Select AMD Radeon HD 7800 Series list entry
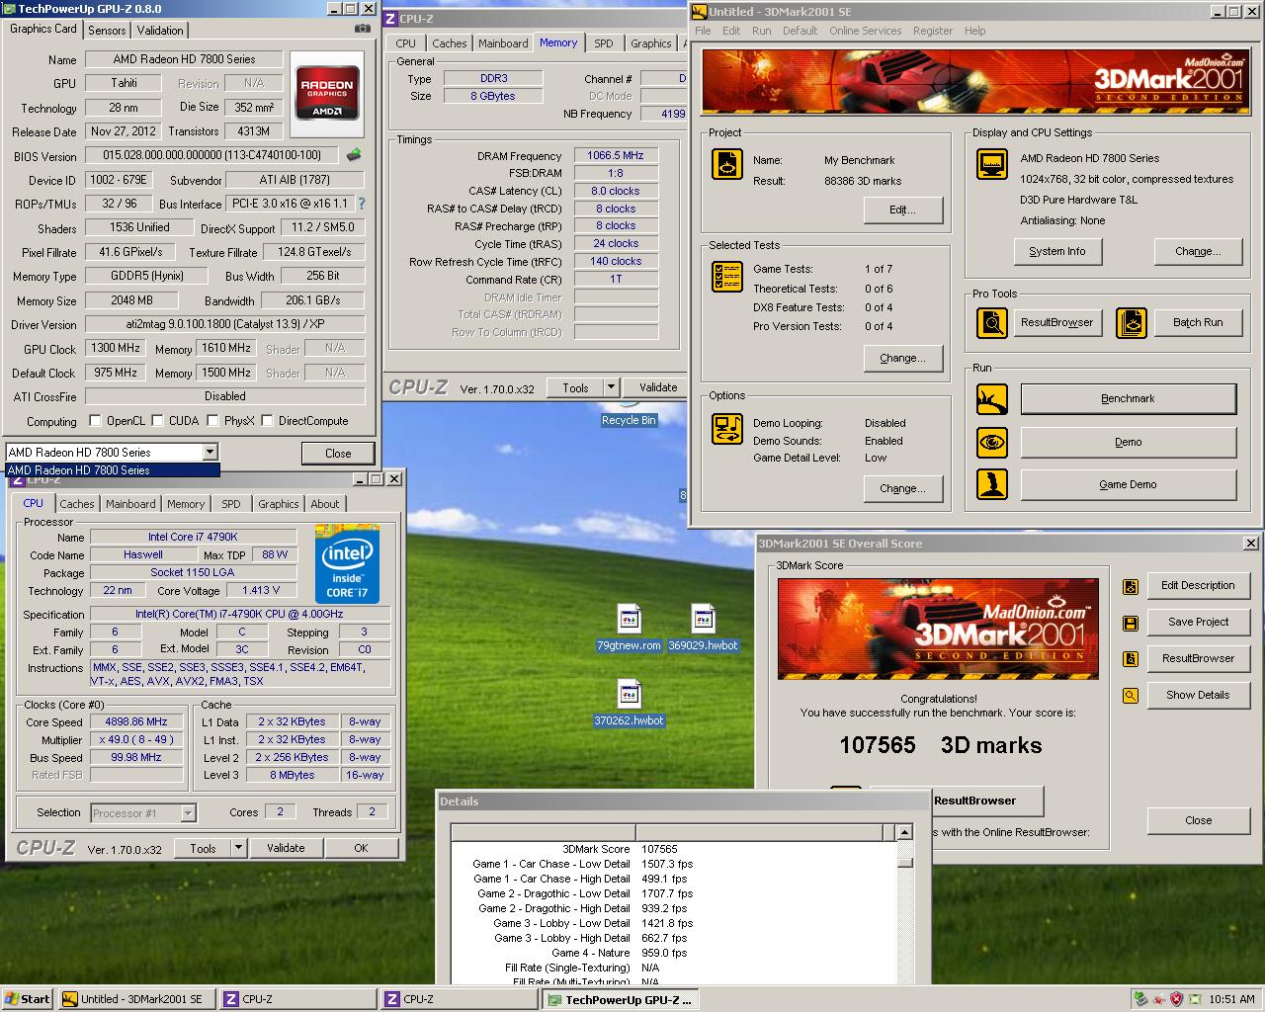The width and height of the screenshot is (1265, 1012). point(113,470)
